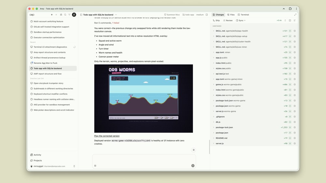Click the up chevron in title bar

(284, 9)
